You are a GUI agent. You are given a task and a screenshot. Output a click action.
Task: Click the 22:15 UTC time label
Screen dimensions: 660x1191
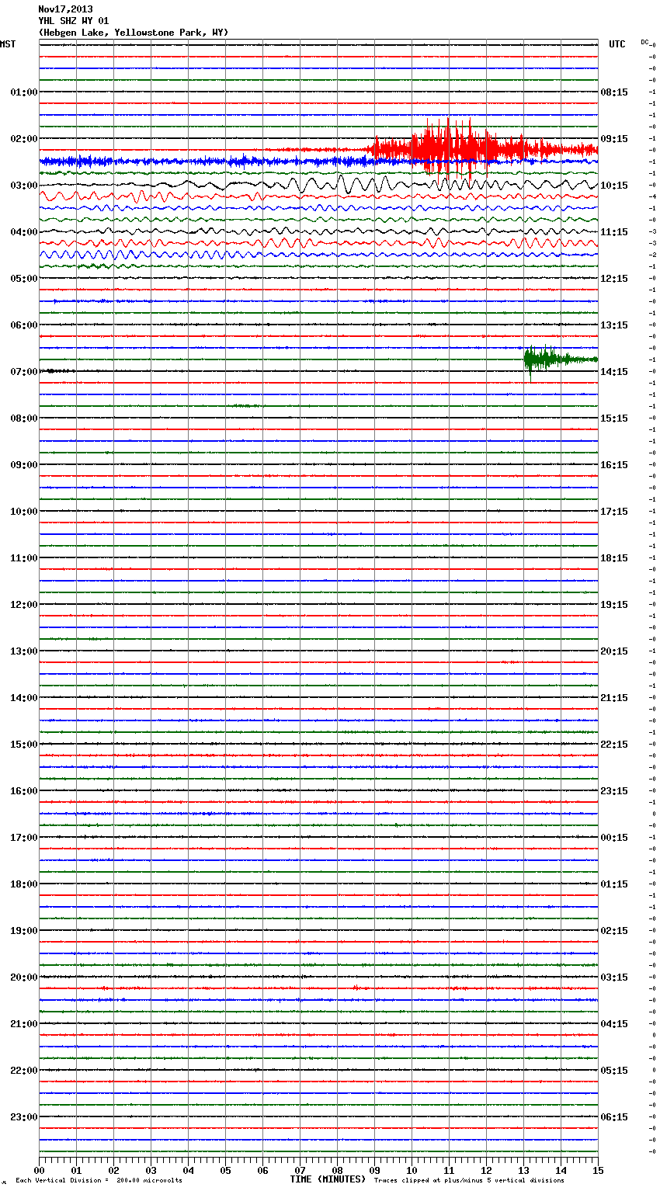point(614,745)
